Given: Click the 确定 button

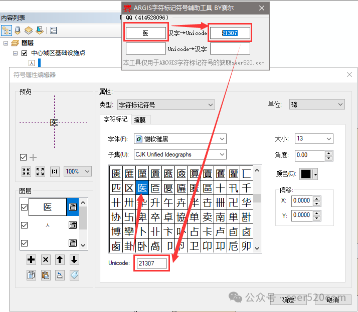Looking at the screenshot, I should point(288,300).
